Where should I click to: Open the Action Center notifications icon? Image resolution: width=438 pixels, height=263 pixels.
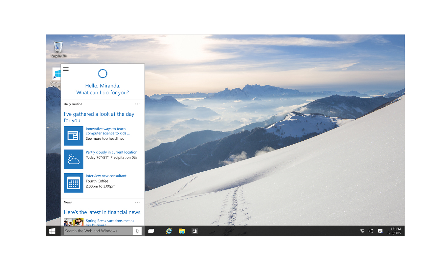coord(380,231)
